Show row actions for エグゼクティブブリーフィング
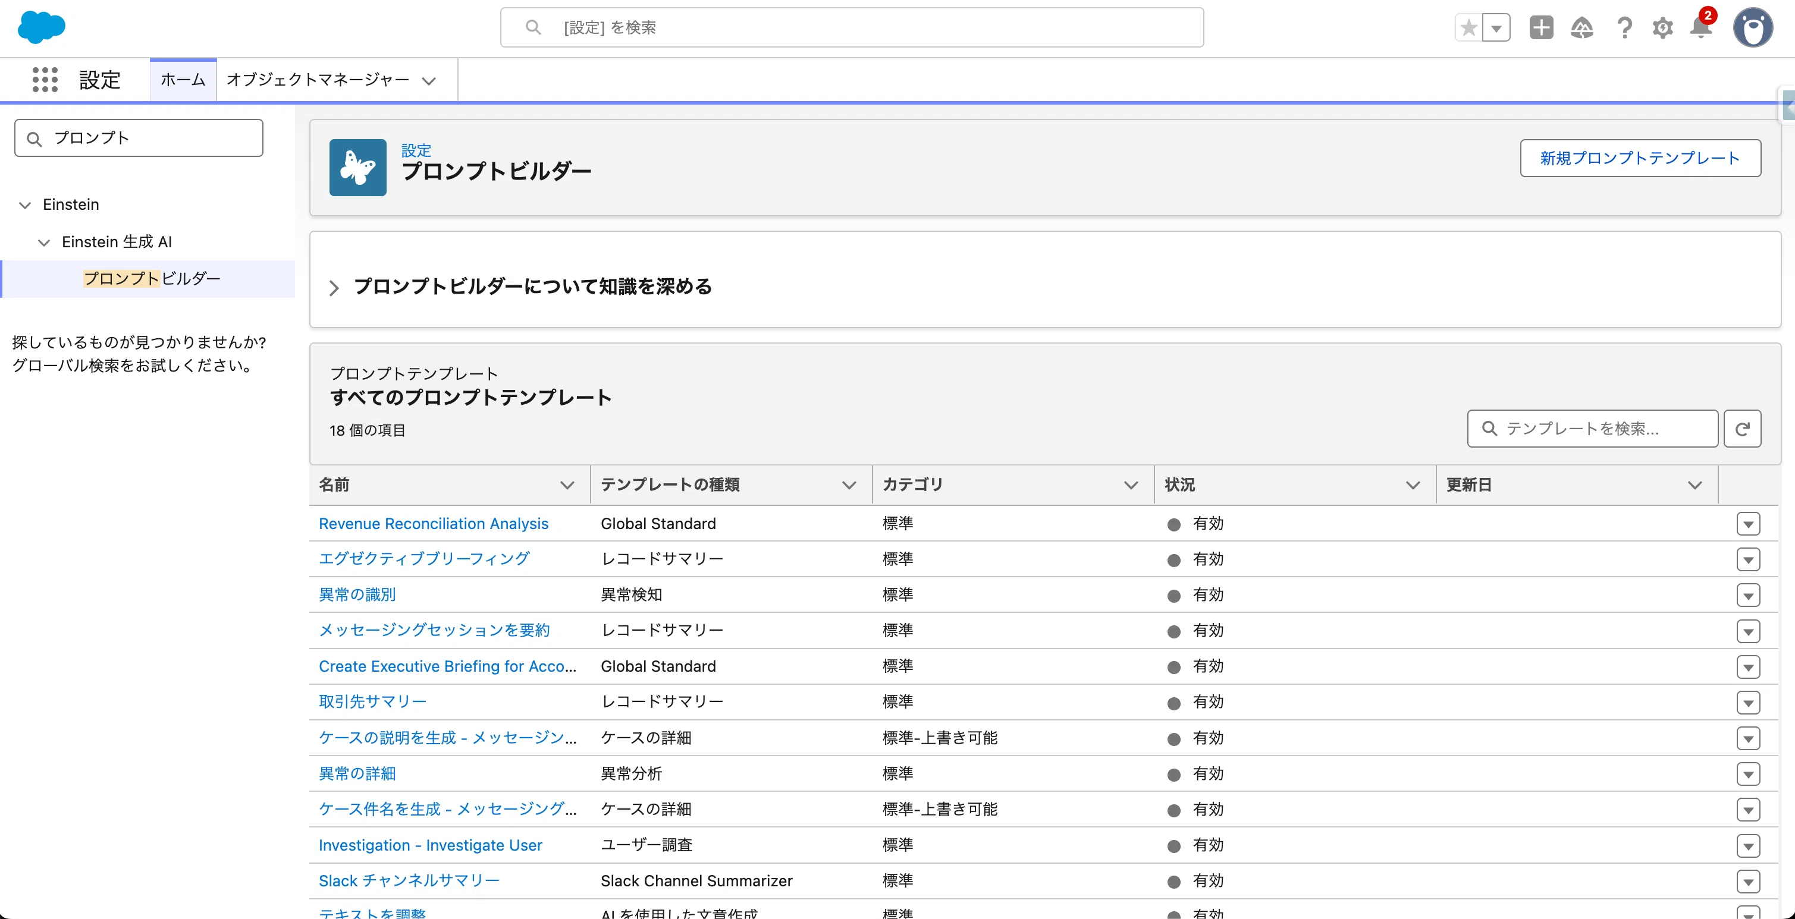Viewport: 1795px width, 919px height. [x=1747, y=560]
